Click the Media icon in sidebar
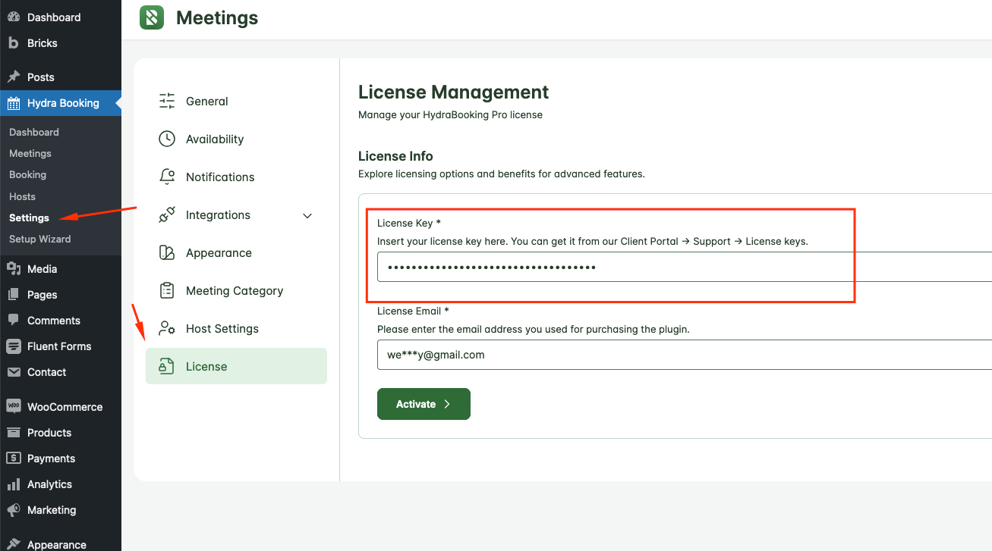 point(14,269)
